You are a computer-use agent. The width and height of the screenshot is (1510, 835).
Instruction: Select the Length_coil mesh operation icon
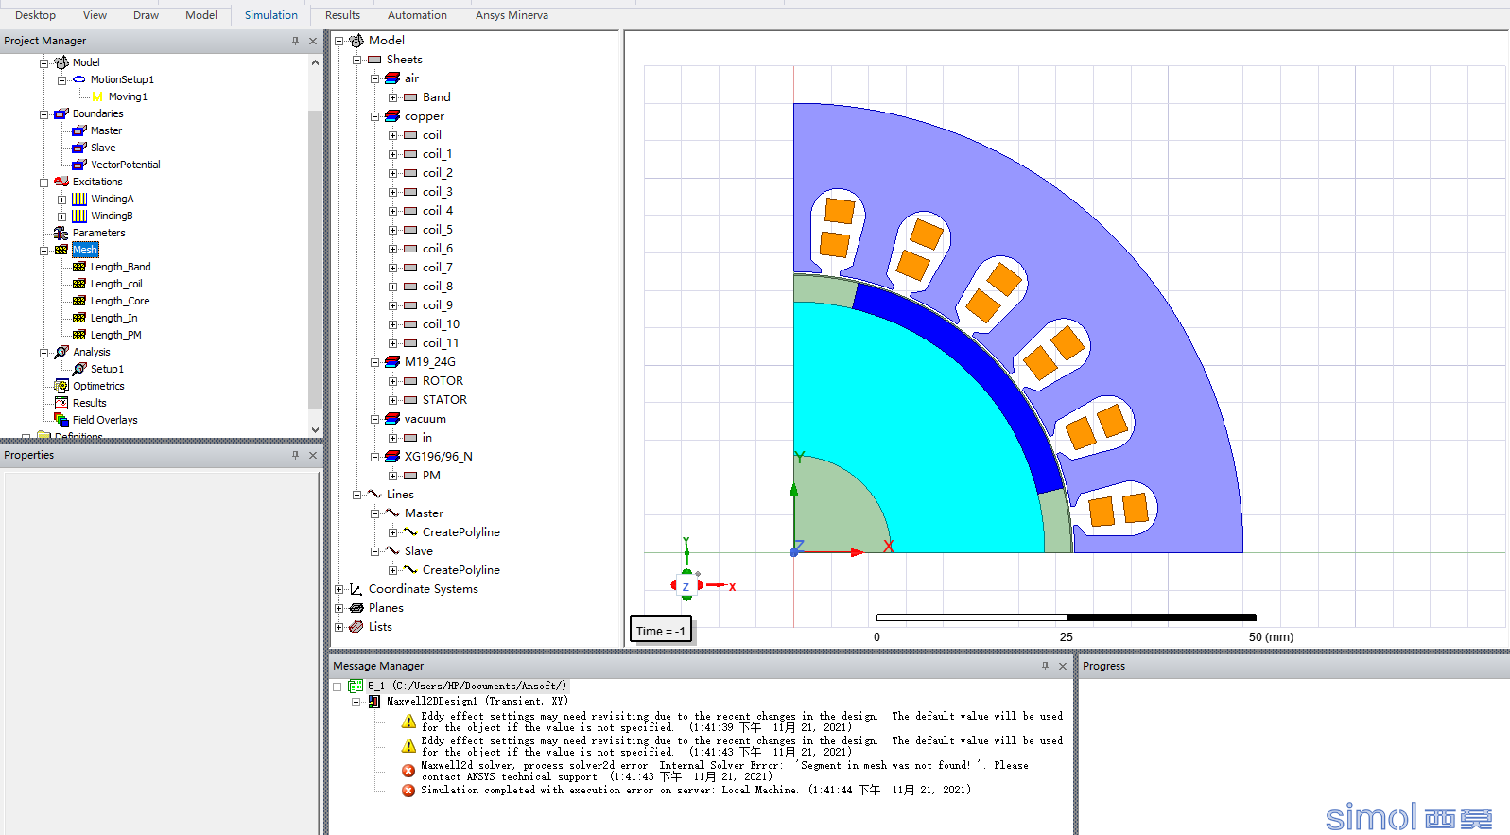click(x=79, y=284)
